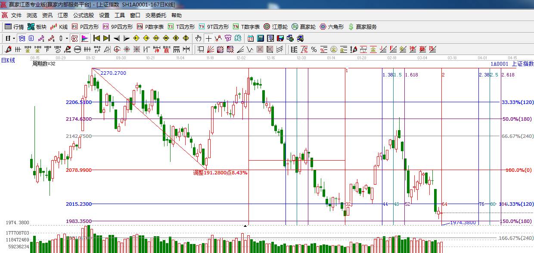This screenshot has height=253, width=534.
Task: Expand the 日 period dropdown arrow
Action: [14, 38]
